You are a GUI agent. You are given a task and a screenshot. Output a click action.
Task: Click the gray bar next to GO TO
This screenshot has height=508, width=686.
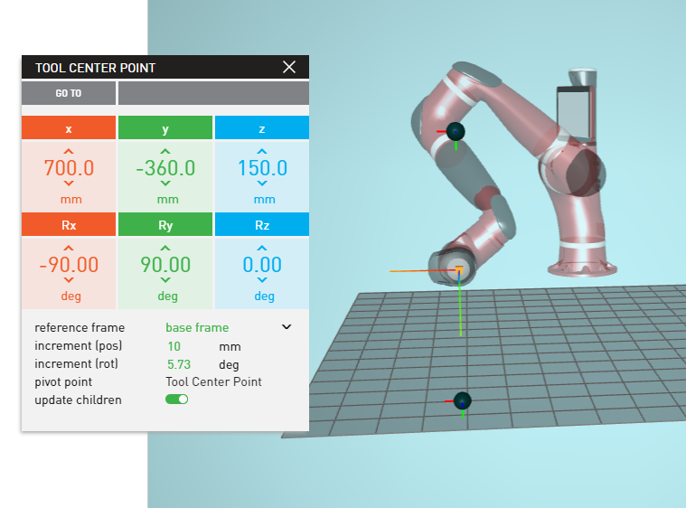pos(213,93)
